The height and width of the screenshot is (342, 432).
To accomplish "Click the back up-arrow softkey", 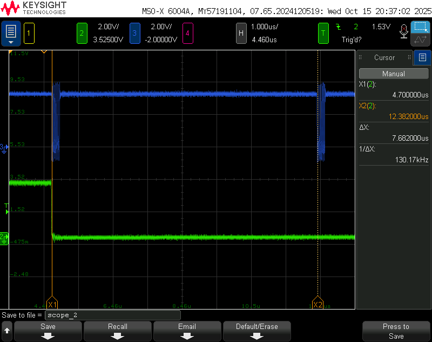I will [x=7, y=331].
